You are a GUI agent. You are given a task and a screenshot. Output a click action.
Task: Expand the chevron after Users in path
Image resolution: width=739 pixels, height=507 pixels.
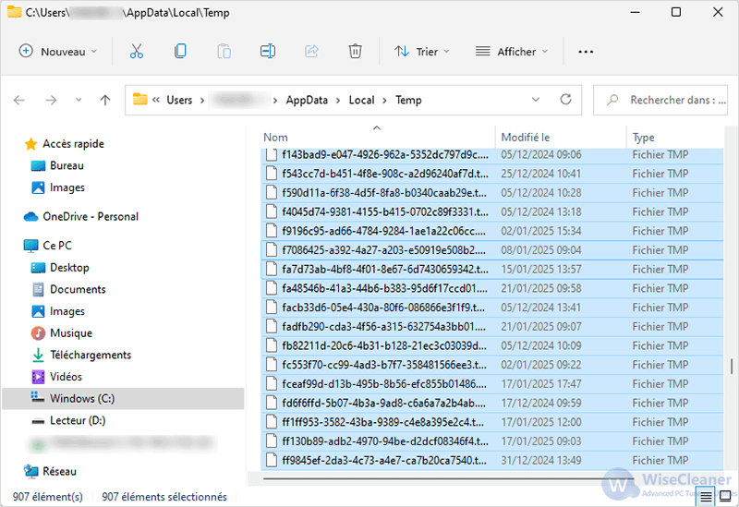(202, 101)
